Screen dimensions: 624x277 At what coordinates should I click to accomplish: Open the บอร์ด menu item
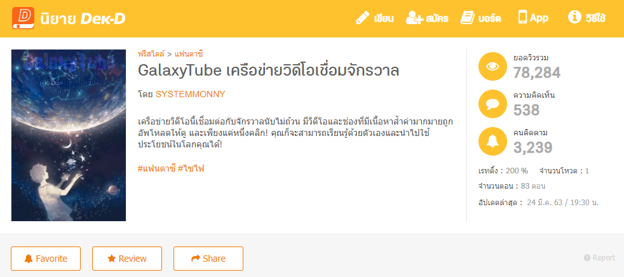[489, 18]
